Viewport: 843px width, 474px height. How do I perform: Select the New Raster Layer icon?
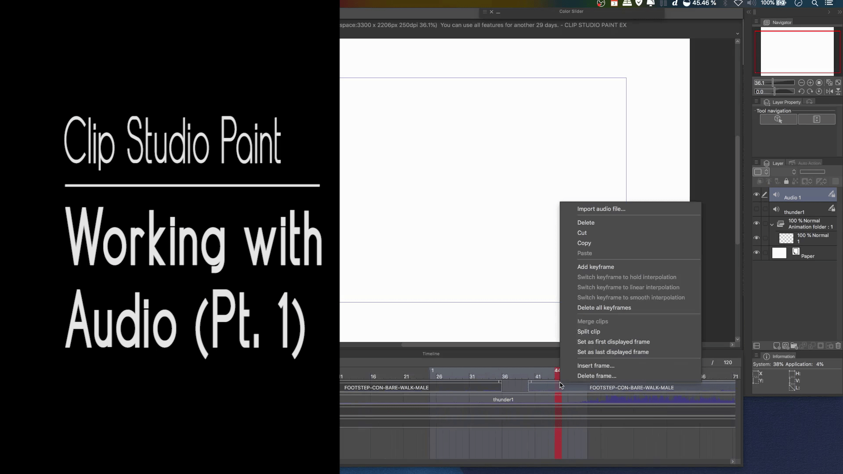777,346
